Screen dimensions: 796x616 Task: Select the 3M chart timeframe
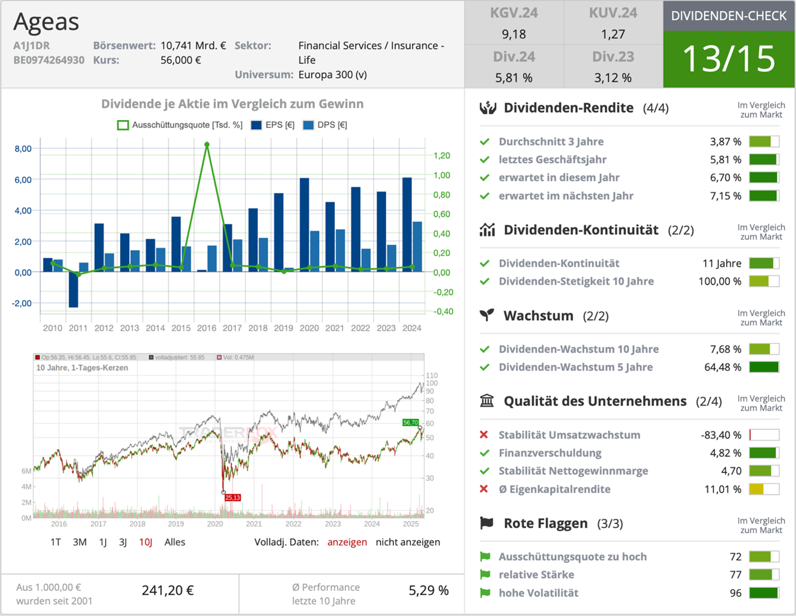tap(80, 542)
